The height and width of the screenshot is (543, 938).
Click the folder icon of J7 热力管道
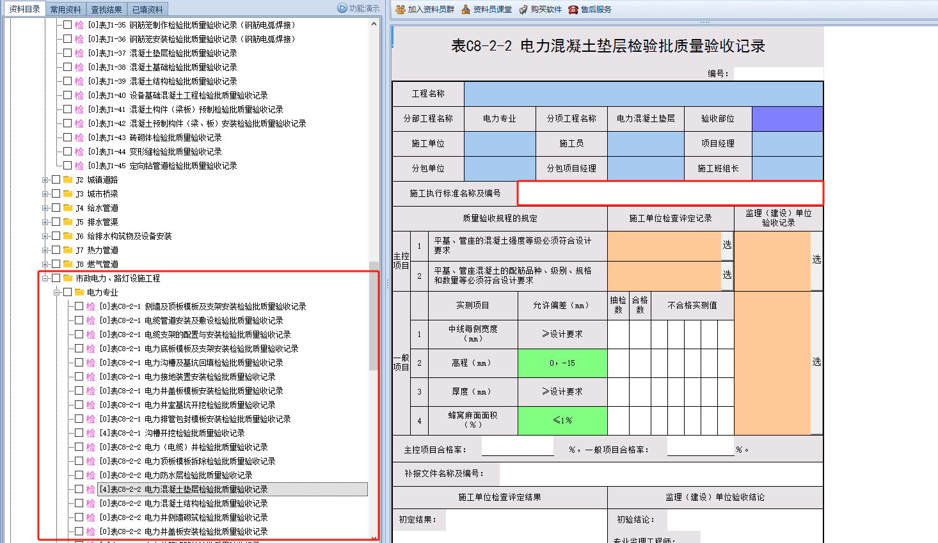pos(68,250)
